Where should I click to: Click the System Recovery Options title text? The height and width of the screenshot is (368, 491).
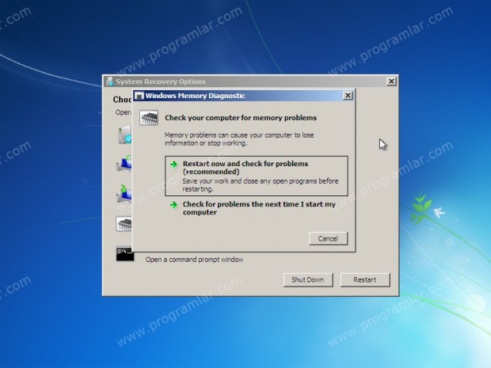161,82
